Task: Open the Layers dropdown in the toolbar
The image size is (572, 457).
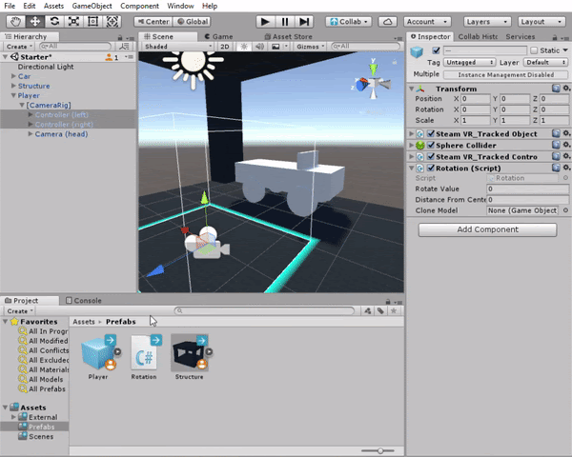Action: [x=488, y=21]
